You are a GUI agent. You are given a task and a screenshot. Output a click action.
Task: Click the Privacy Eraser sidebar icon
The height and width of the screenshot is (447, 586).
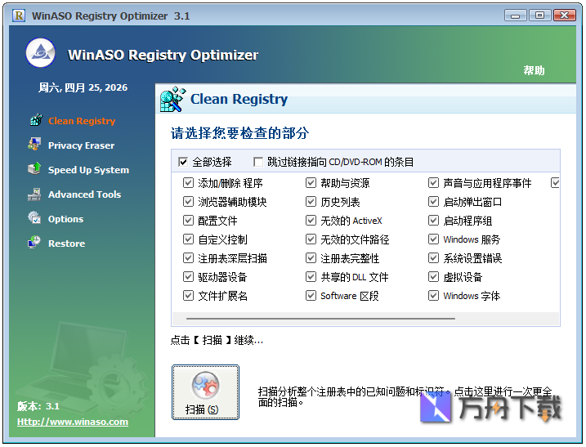pos(34,145)
